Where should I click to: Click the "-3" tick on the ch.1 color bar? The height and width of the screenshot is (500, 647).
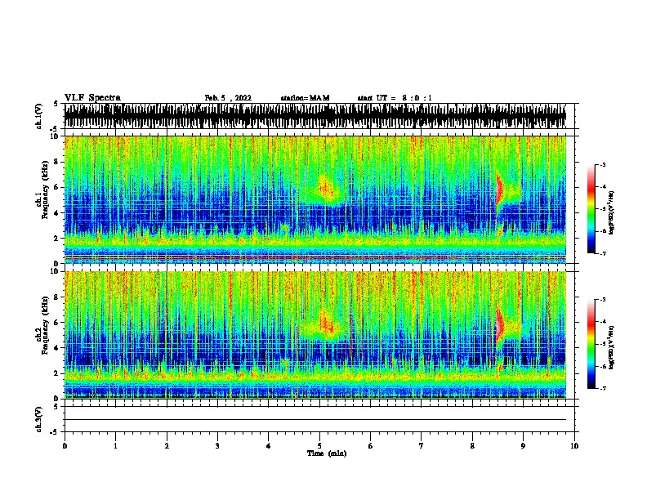(602, 165)
